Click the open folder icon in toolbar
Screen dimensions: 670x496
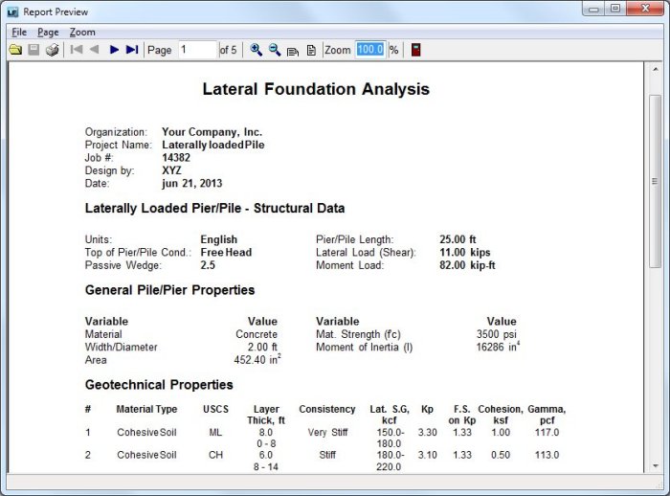15,50
